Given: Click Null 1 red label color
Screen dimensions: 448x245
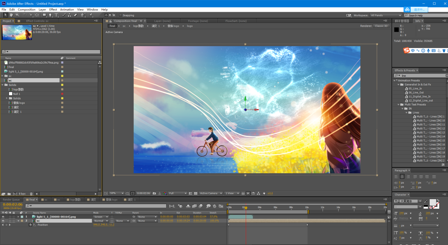Looking at the screenshot, I should pyautogui.click(x=62, y=94).
